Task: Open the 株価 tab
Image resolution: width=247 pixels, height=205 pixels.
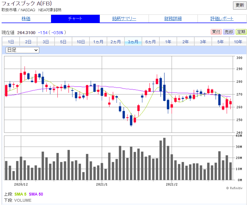Action: (x=26, y=19)
